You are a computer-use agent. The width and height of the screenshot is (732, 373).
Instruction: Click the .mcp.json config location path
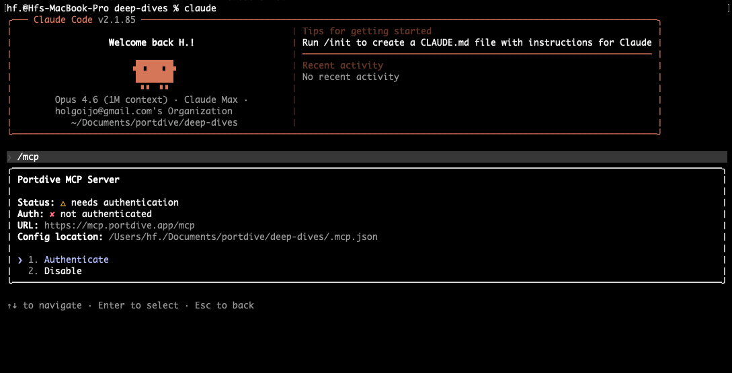(x=243, y=237)
